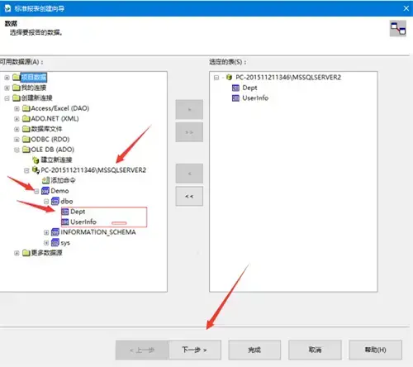The width and height of the screenshot is (413, 367).
Task: Click the wizard title bar app icon
Action: point(7,8)
